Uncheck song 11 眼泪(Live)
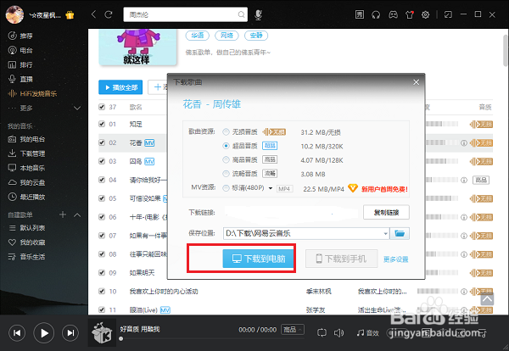Screen dimensions: 509x351 pyautogui.click(x=102, y=309)
